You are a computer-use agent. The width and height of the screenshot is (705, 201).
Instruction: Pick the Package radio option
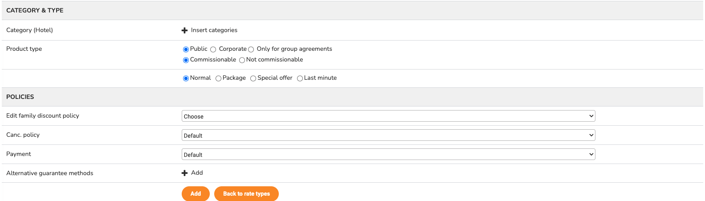(x=218, y=78)
